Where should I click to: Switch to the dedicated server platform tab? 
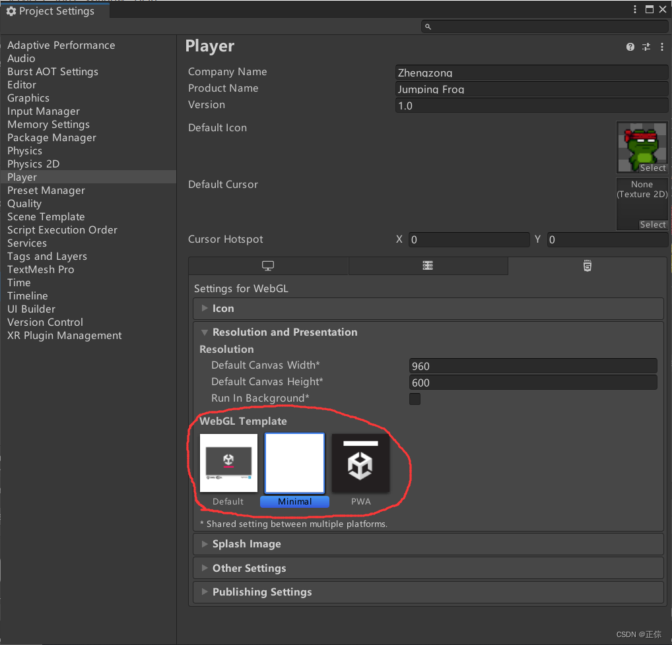[x=428, y=266]
